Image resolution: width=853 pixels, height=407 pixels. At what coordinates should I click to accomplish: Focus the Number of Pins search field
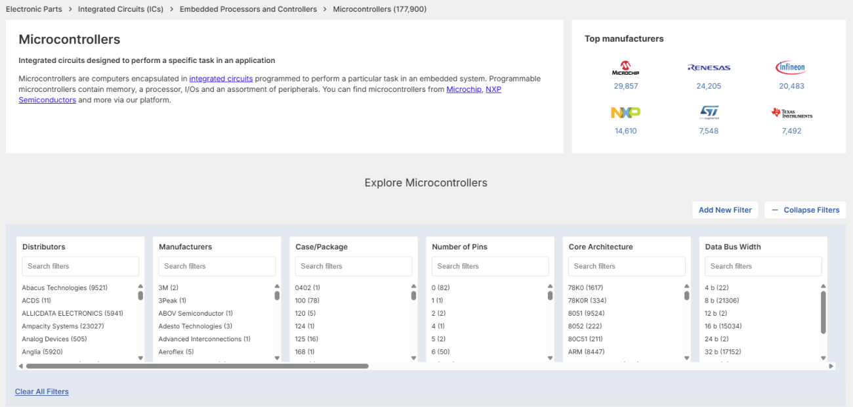(490, 266)
